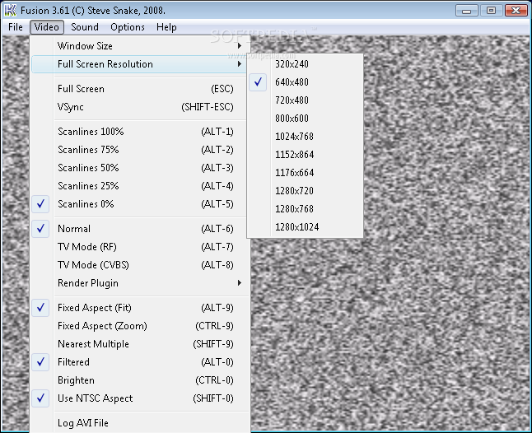The height and width of the screenshot is (433, 532).
Task: Expand the Full Screen Resolution submenu
Action: 141,64
